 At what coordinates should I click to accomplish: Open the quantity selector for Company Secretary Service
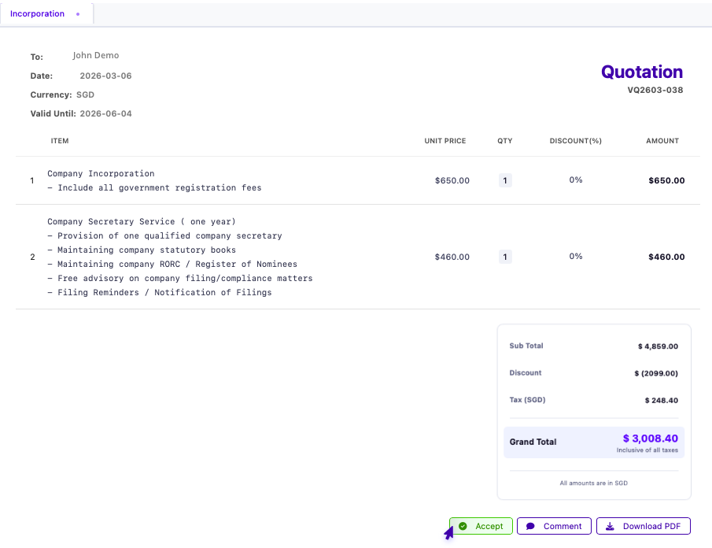(504, 256)
